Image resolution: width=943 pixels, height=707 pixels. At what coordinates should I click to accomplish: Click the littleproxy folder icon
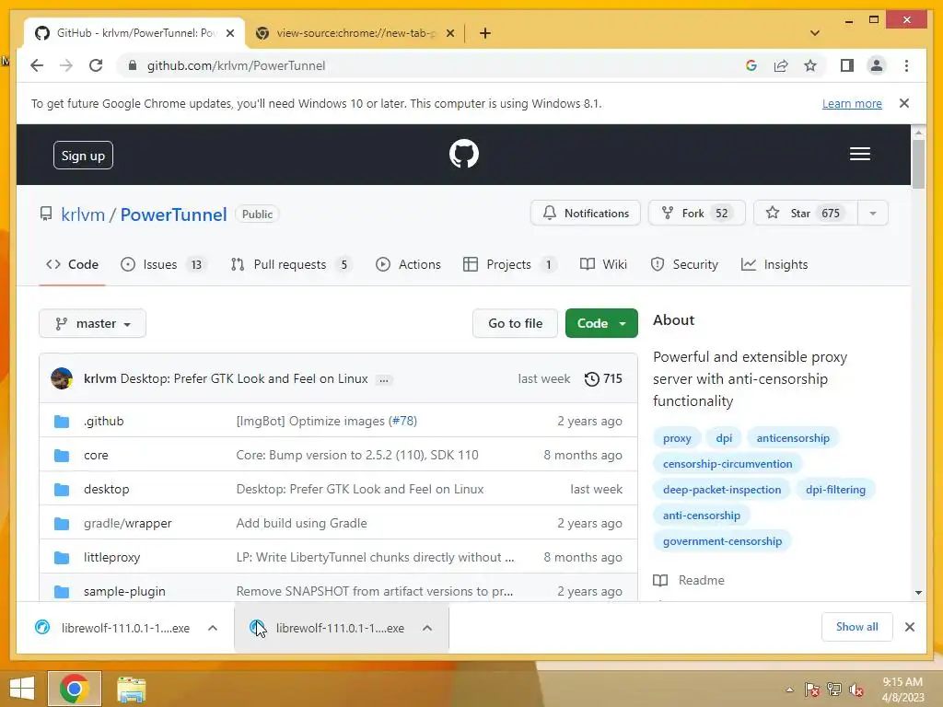click(x=62, y=557)
